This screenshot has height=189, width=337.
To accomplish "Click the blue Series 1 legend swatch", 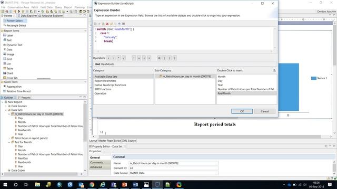I will pos(314,78).
